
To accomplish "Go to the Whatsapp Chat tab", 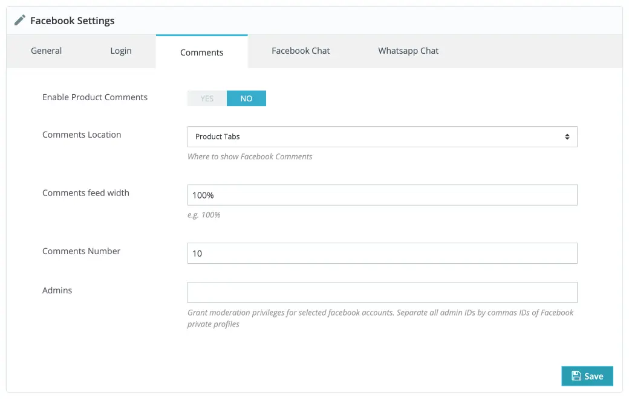I will click(x=408, y=51).
